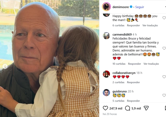Image resolution: width=166 pixels, height=117 pixels.
Task: Go to previous photo with left arrow
Action: pyautogui.click(x=5, y=66)
